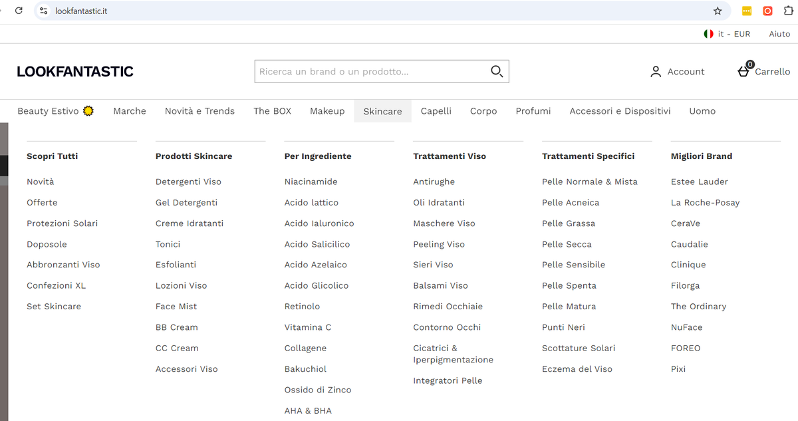The image size is (798, 421).
Task: Open Sieri Viso link
Action: tap(433, 265)
